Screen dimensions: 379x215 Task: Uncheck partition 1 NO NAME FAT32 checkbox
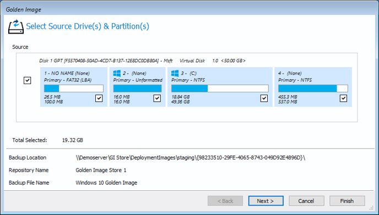click(x=99, y=98)
